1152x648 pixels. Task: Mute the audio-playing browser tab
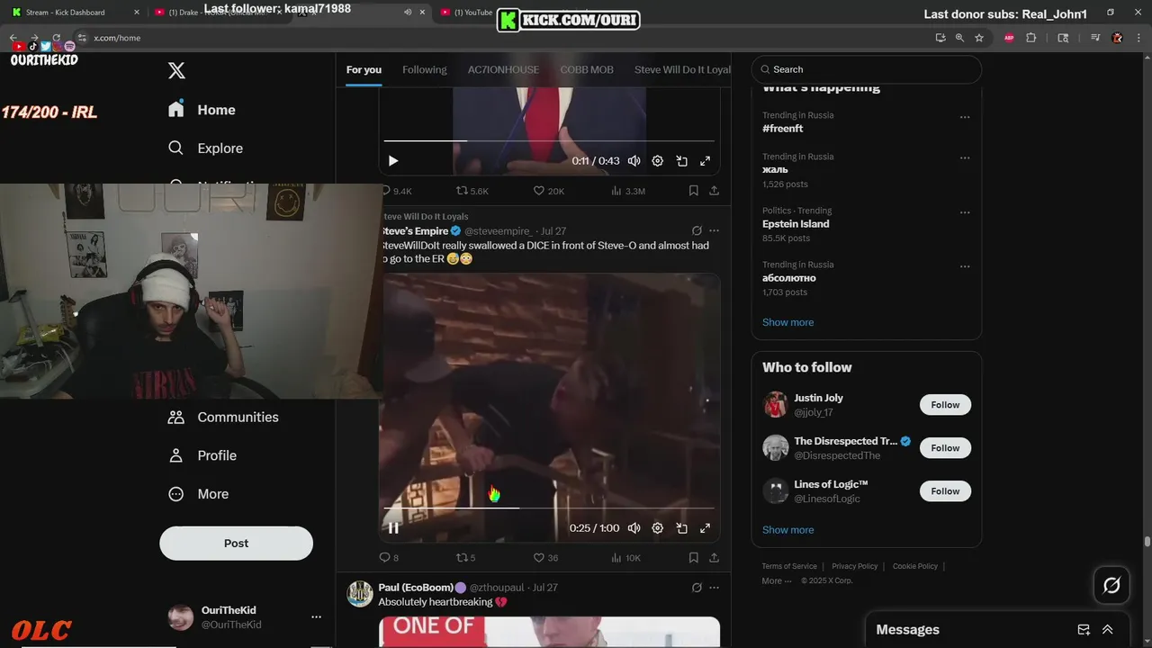click(x=408, y=13)
